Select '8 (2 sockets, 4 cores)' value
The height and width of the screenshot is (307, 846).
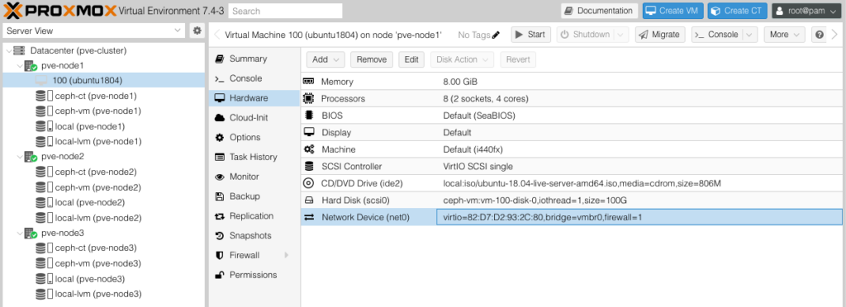coord(486,98)
